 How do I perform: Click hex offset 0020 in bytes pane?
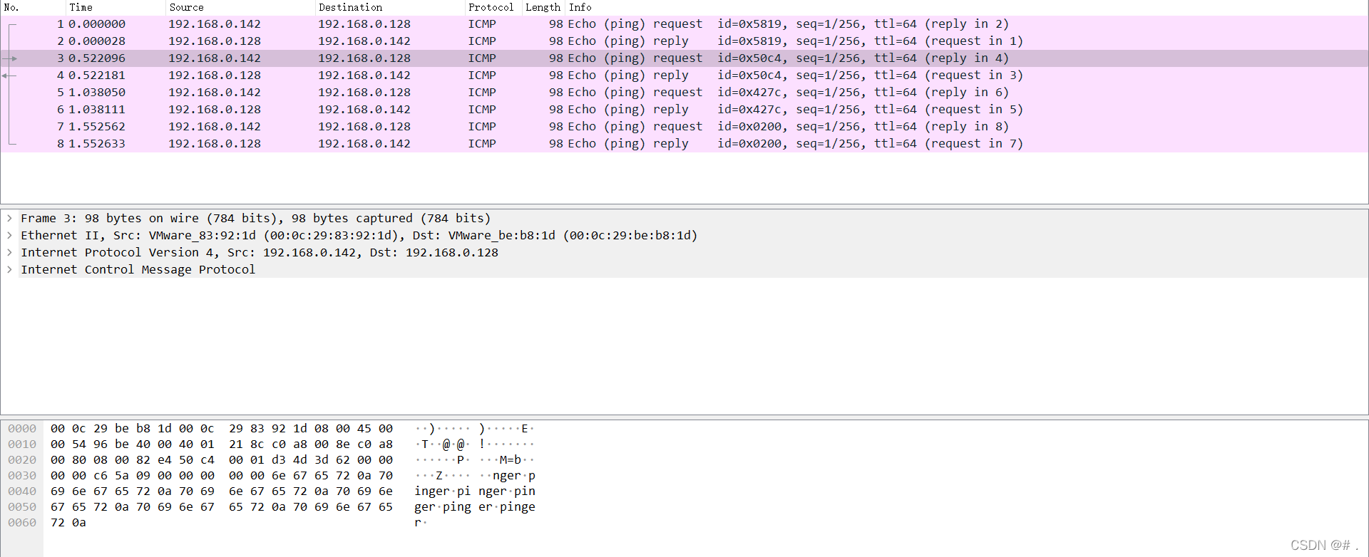coord(22,460)
